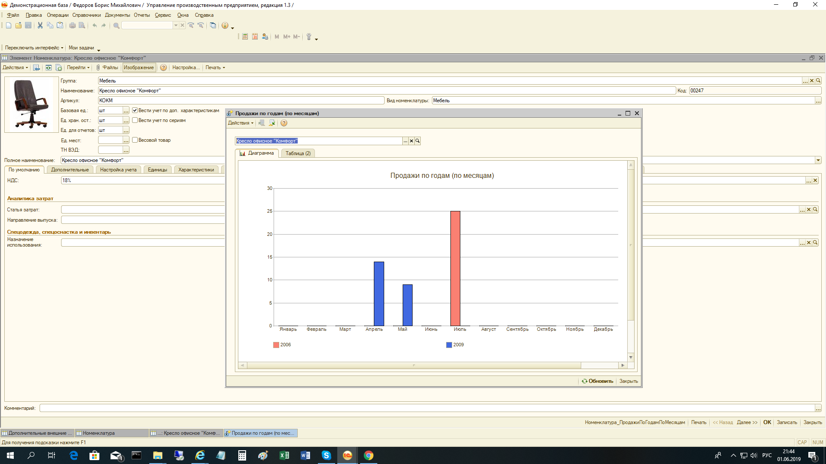Click the diagram tab icon in sales window
This screenshot has height=464, width=826.
(242, 153)
